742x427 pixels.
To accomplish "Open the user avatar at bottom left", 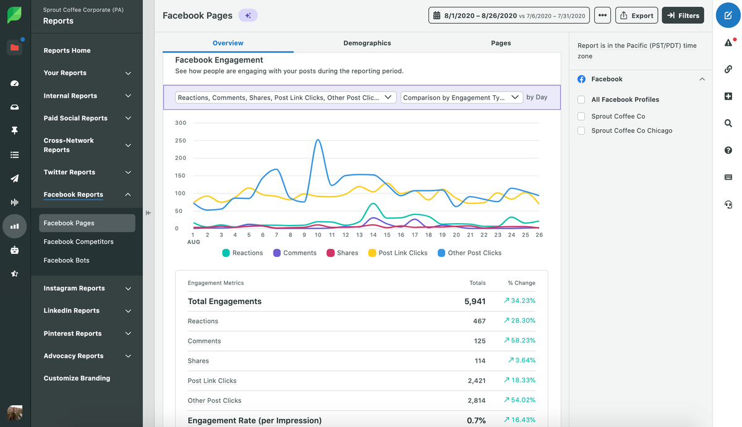I will coord(15,412).
